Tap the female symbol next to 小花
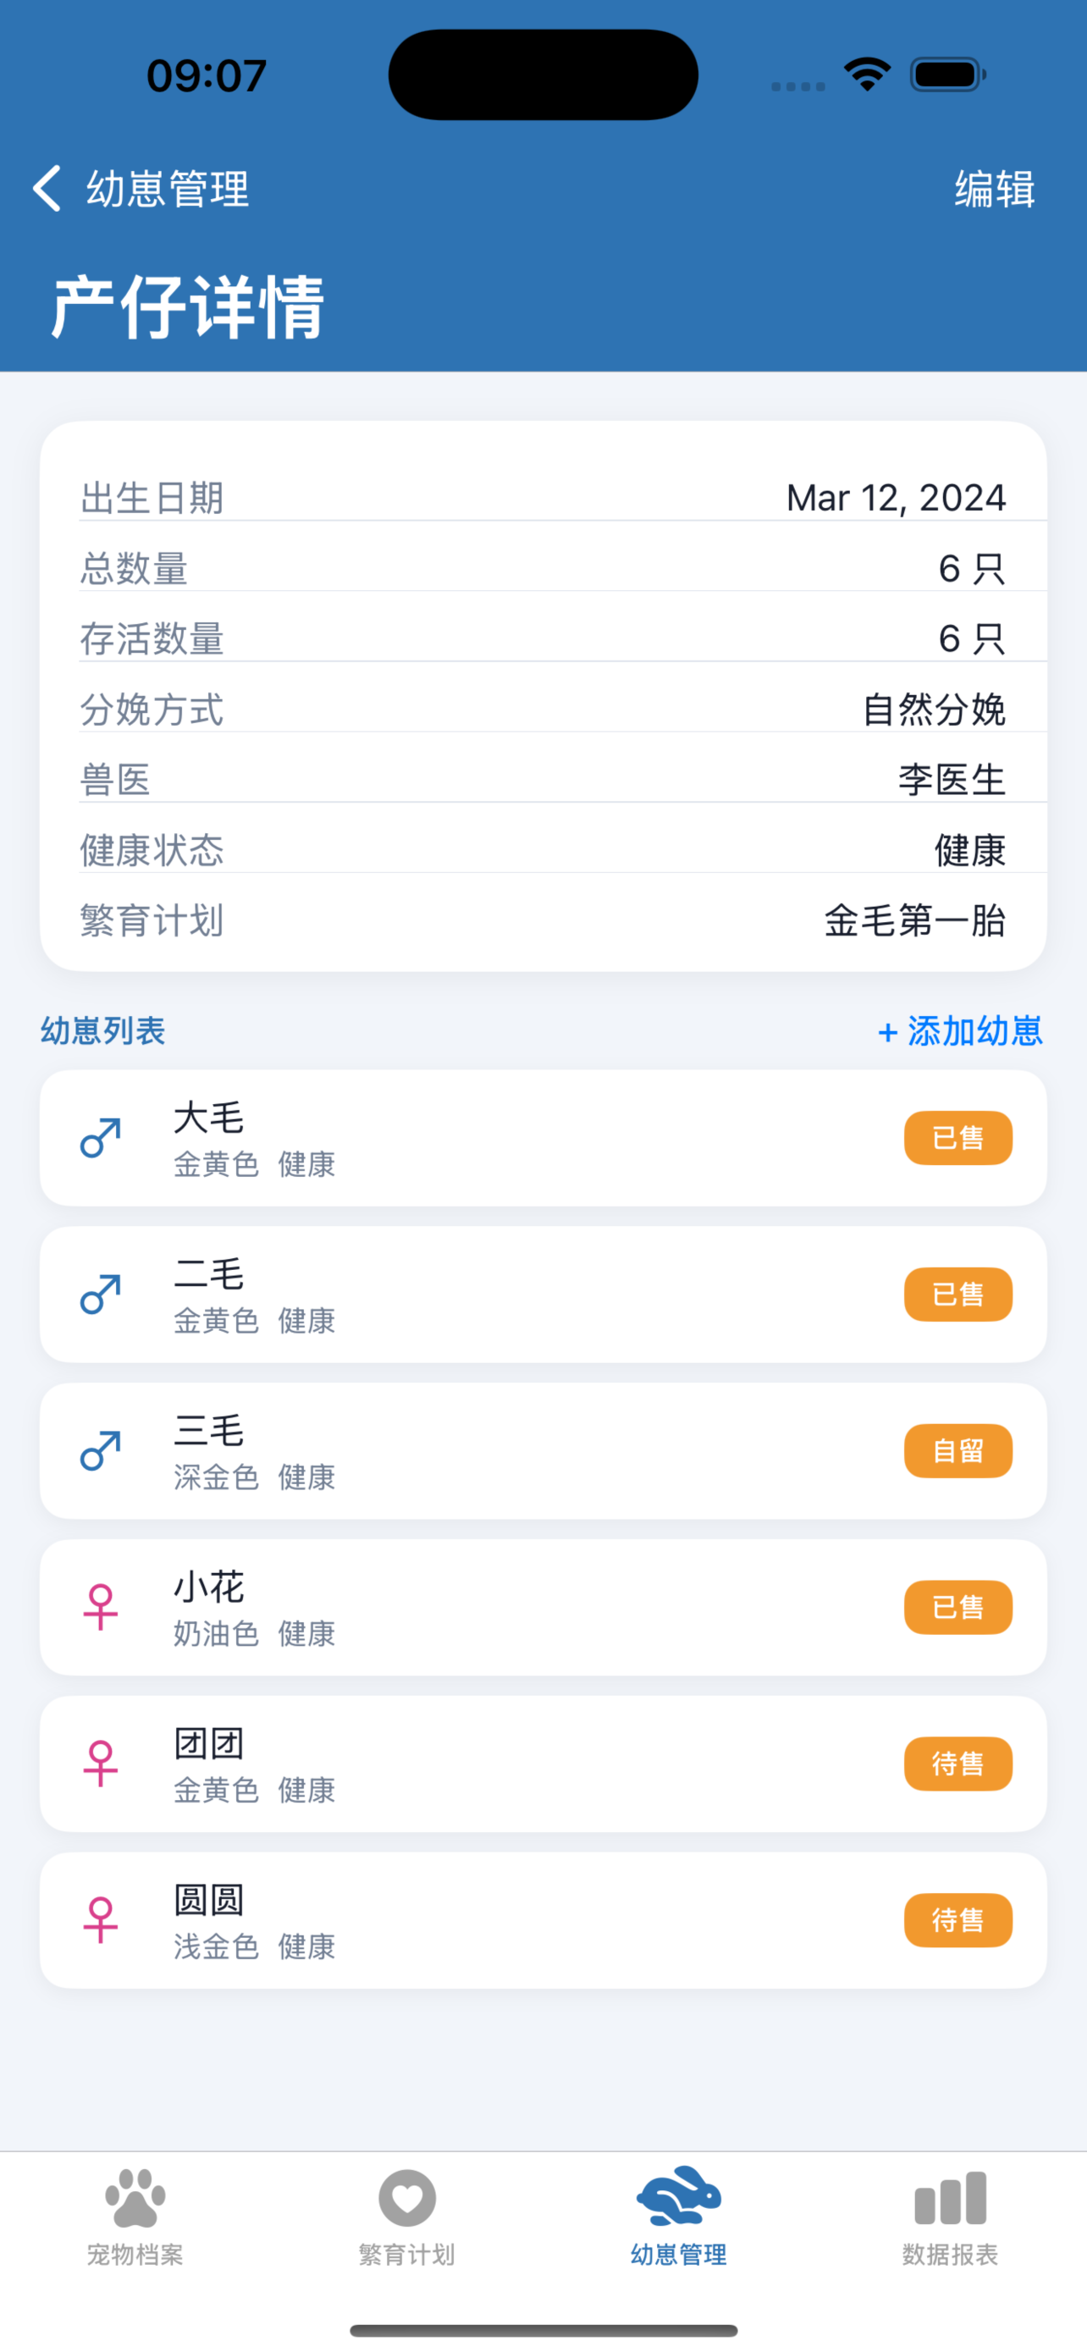 coord(101,1607)
